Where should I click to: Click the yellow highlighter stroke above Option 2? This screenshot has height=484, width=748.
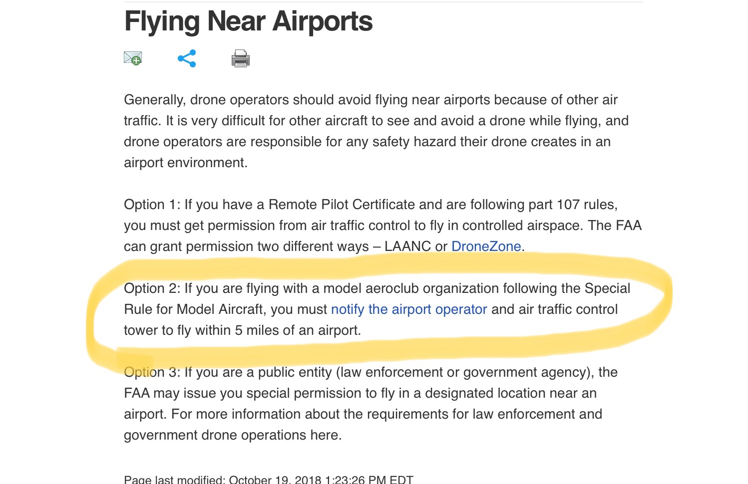click(389, 264)
